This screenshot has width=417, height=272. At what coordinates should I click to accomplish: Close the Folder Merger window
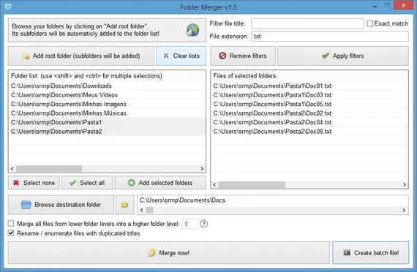pyautogui.click(x=403, y=6)
